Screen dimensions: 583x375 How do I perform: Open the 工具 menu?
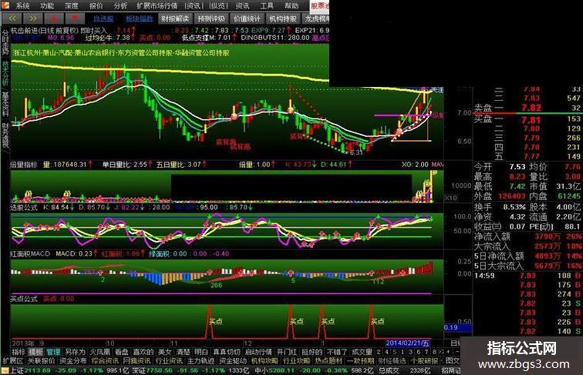point(267,6)
